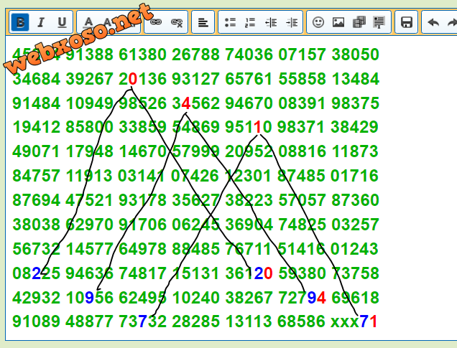The height and width of the screenshot is (348, 457).
Task: Click the number 56732 in the editor
Action: pos(36,249)
